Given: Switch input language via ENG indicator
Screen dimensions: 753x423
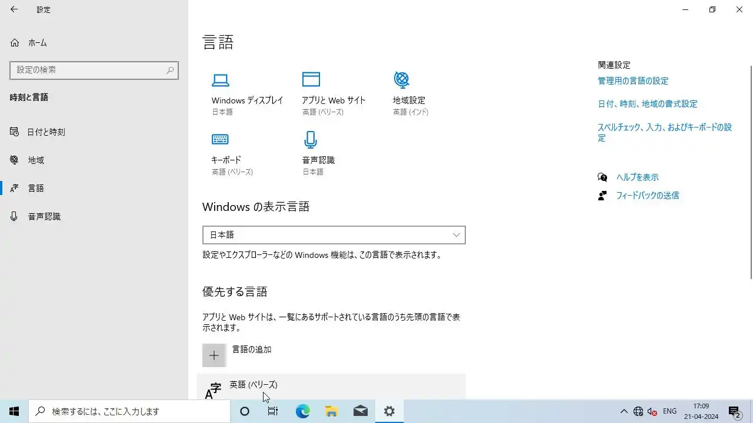Looking at the screenshot, I should (669, 411).
